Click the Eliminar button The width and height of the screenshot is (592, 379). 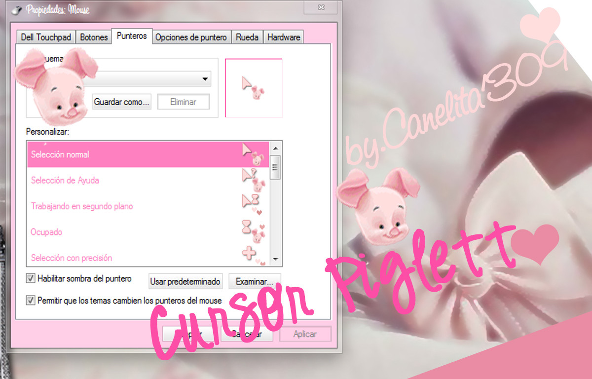[183, 102]
